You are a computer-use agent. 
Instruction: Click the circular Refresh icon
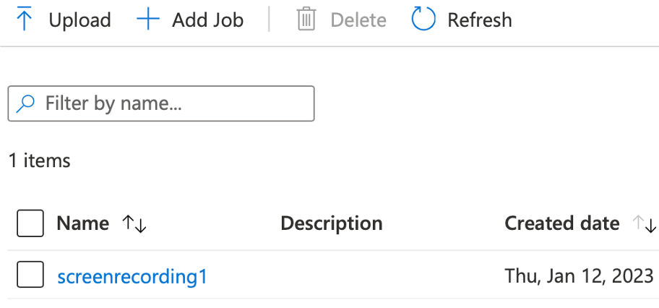[423, 19]
